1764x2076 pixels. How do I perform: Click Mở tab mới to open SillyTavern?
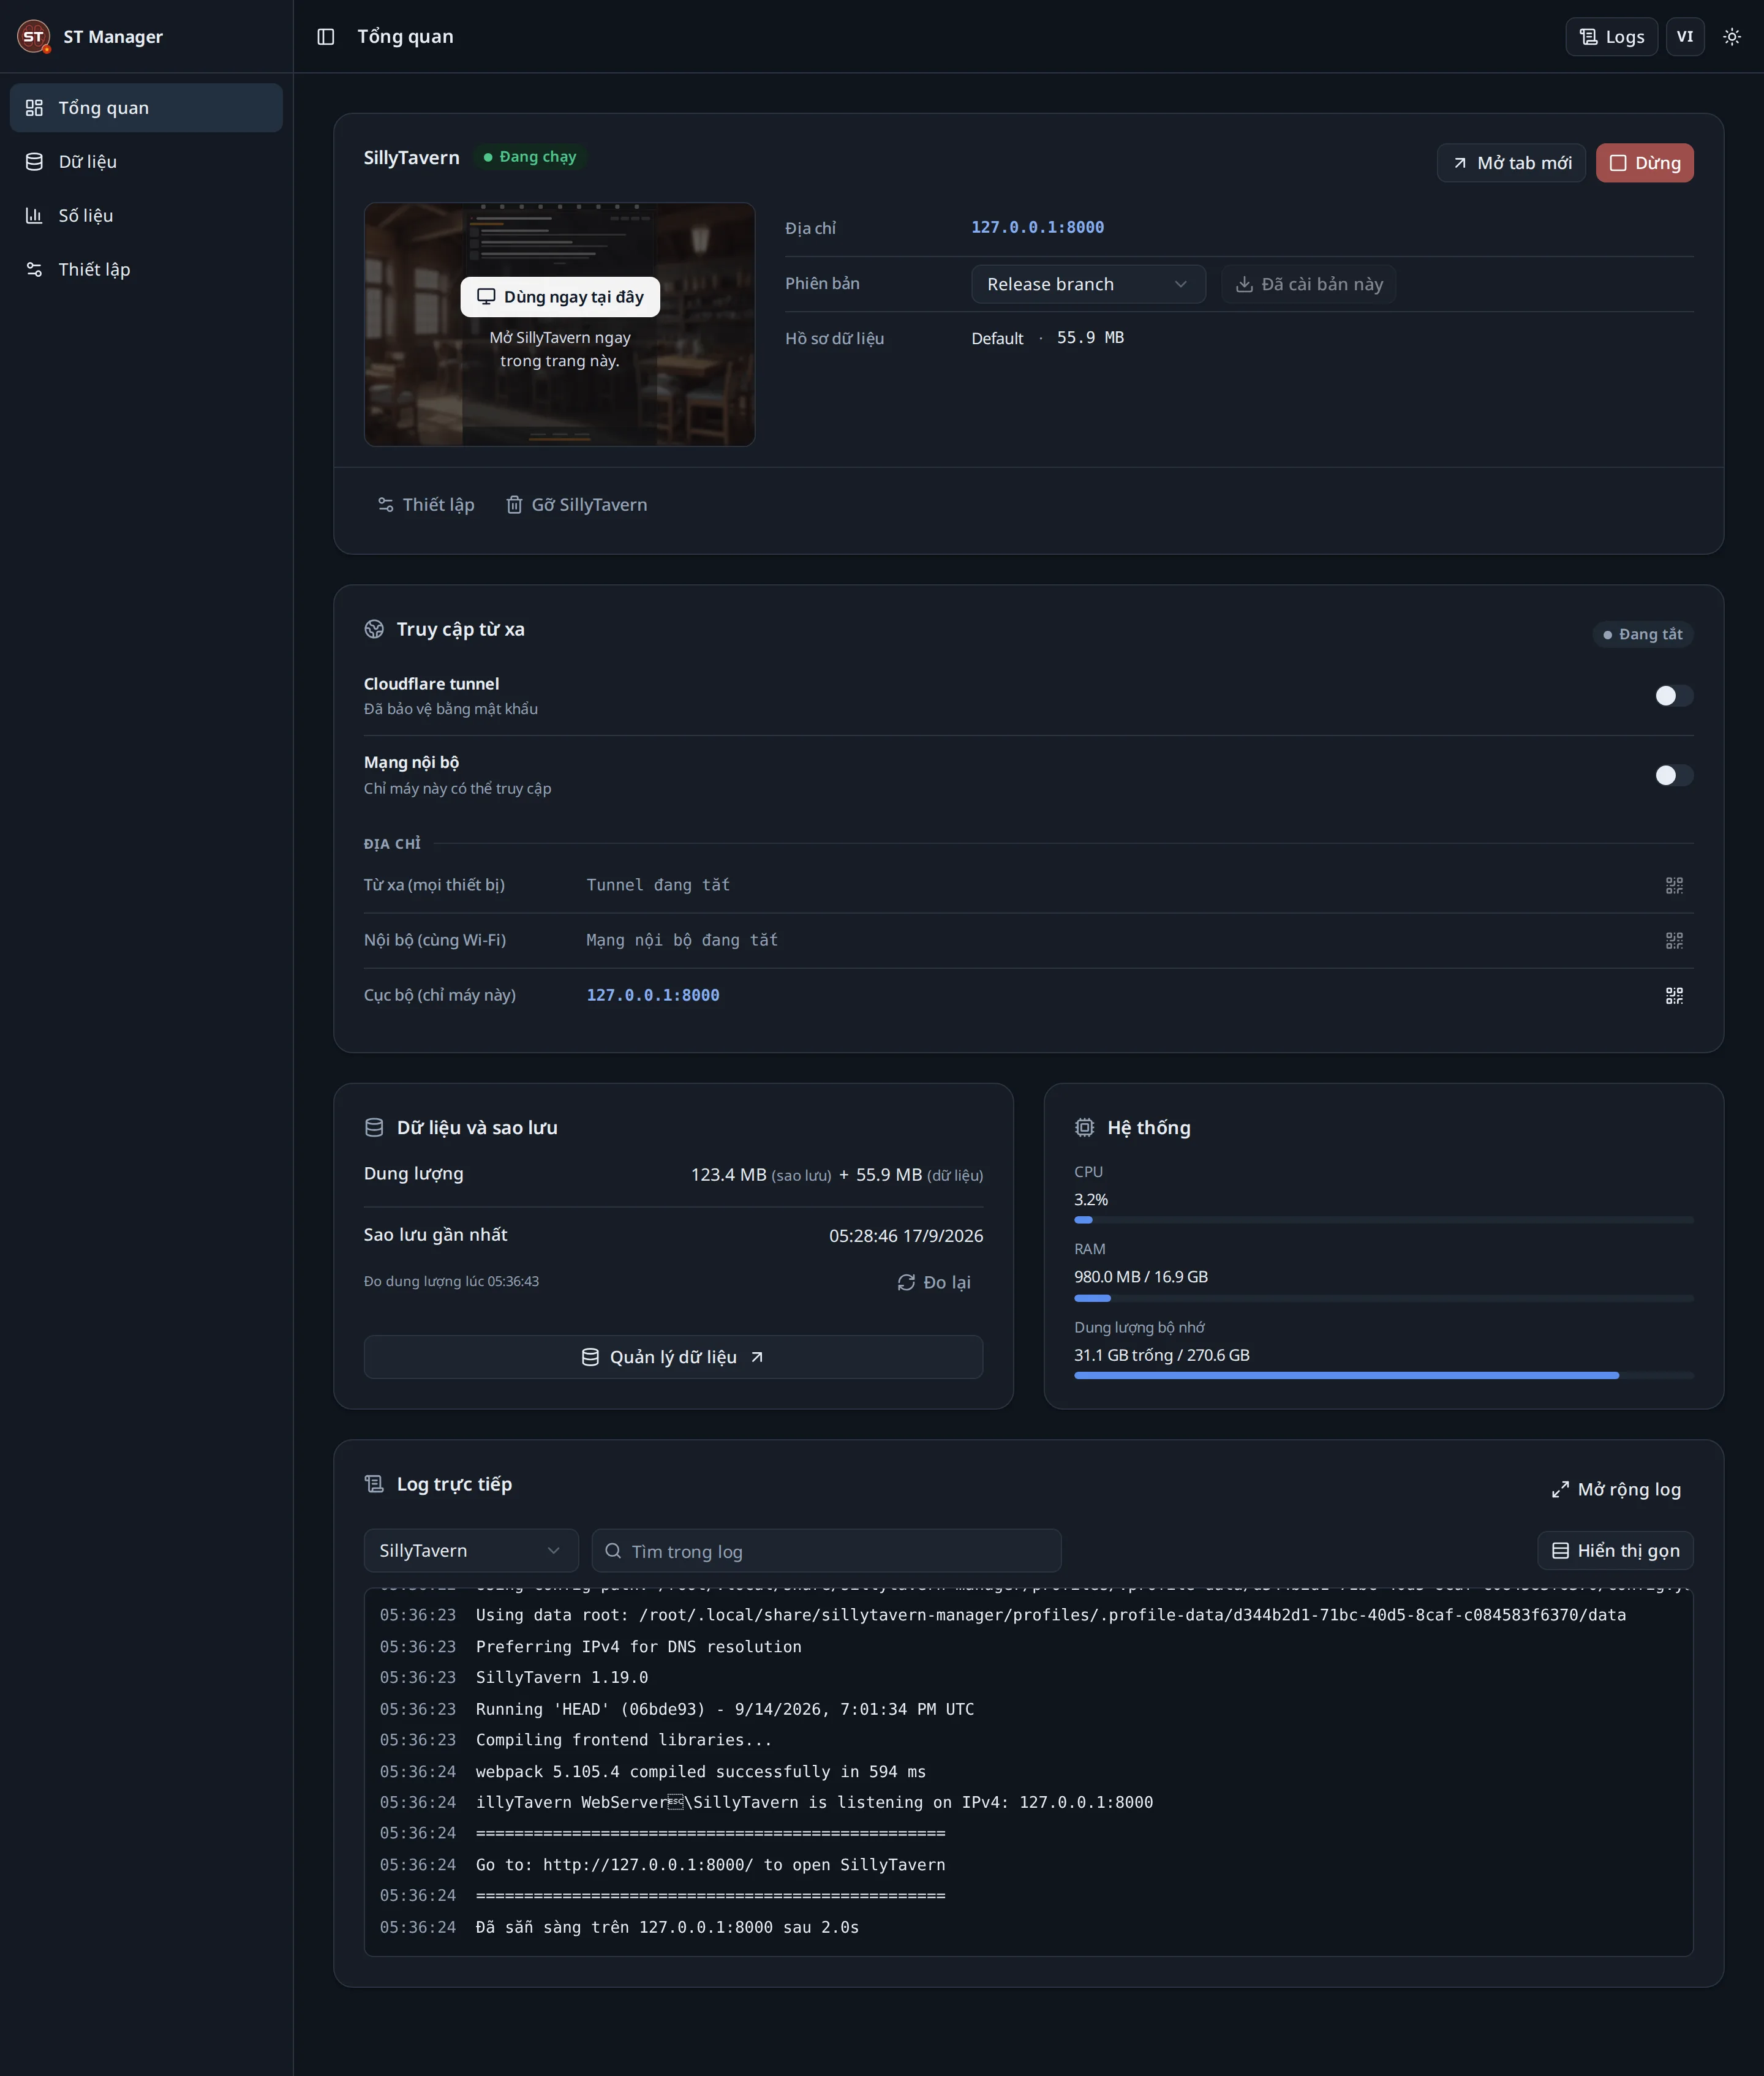(x=1511, y=163)
